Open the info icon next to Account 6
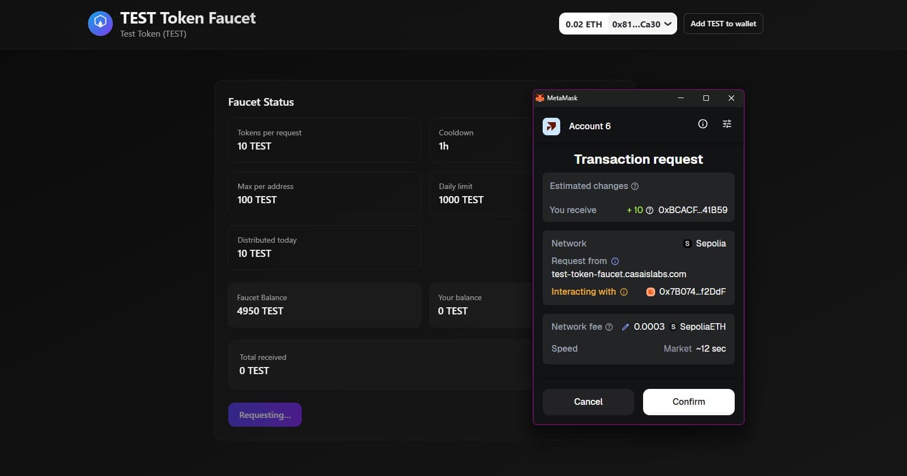The width and height of the screenshot is (907, 476). tap(703, 124)
